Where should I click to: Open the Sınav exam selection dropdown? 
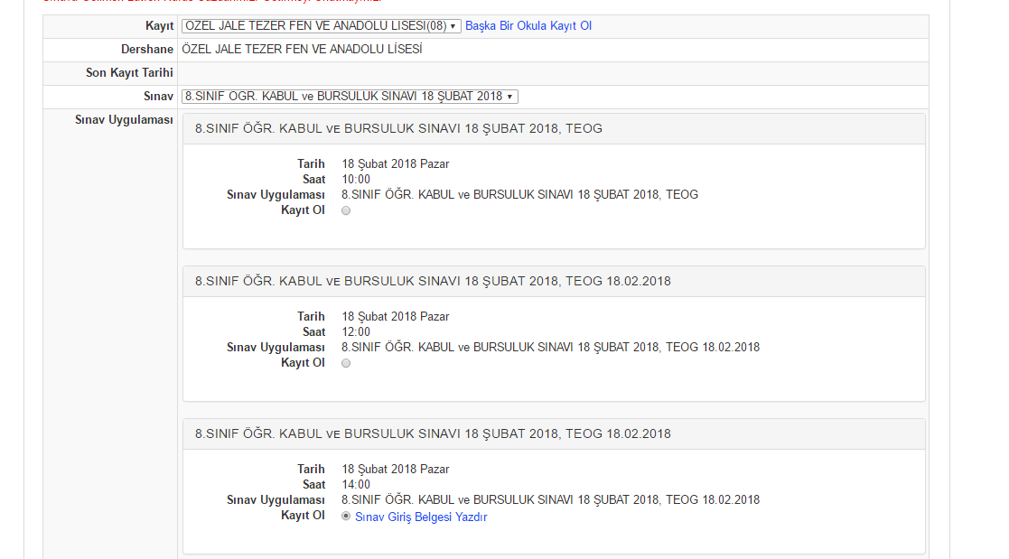pos(350,97)
